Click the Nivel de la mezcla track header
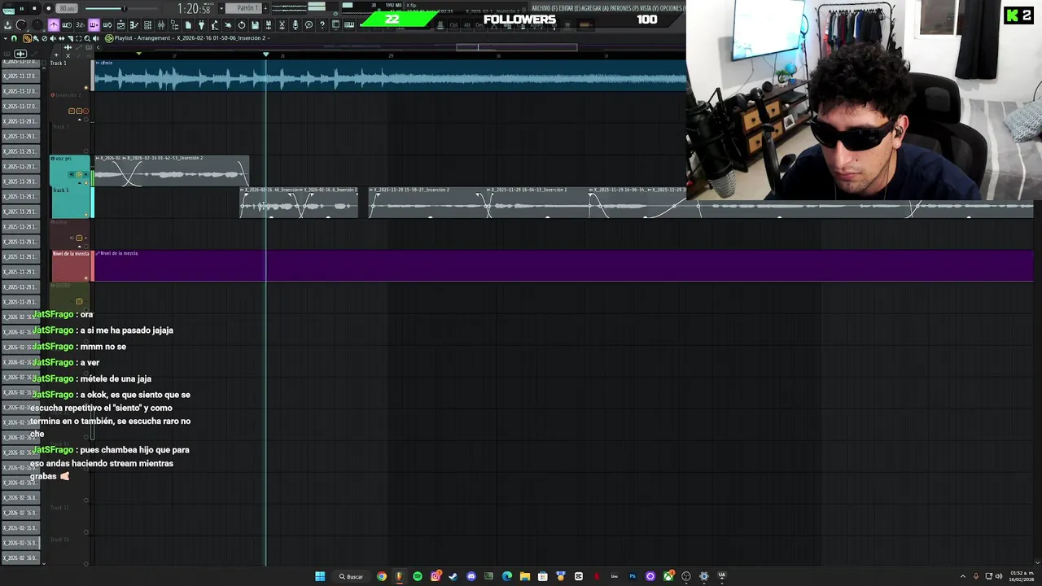 click(x=71, y=266)
